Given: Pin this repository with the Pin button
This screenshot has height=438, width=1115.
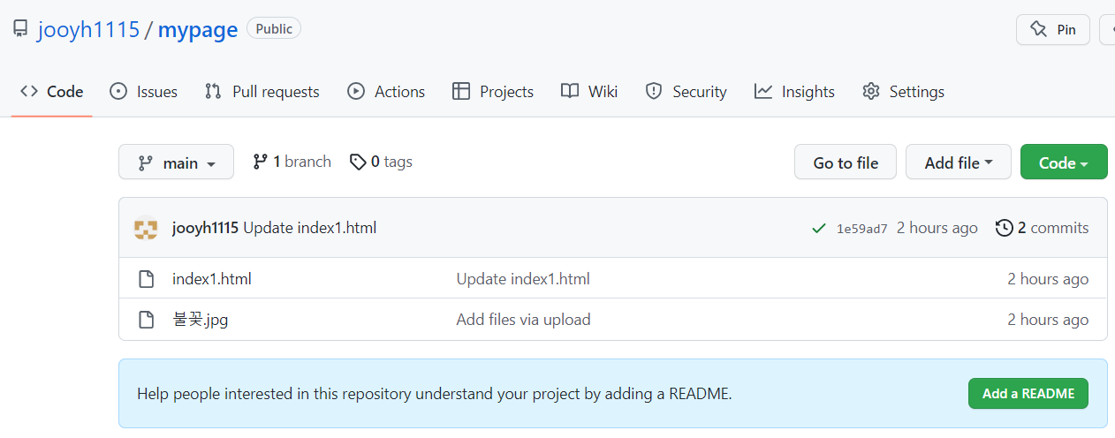Looking at the screenshot, I should (x=1052, y=29).
